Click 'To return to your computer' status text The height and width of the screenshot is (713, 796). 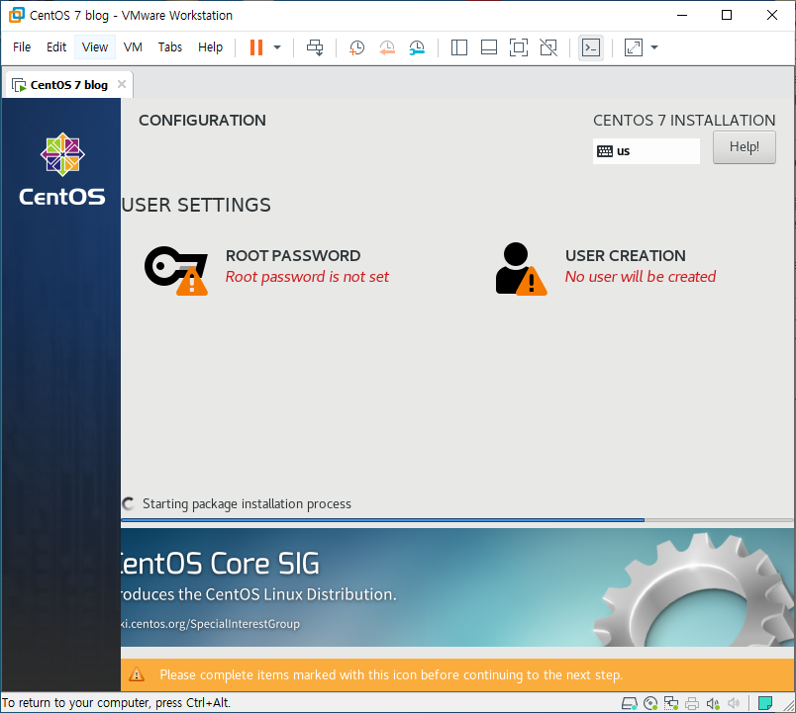point(116,703)
